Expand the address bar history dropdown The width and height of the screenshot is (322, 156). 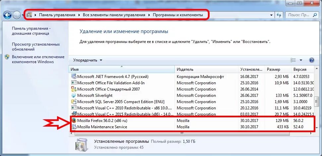[x=272, y=15]
